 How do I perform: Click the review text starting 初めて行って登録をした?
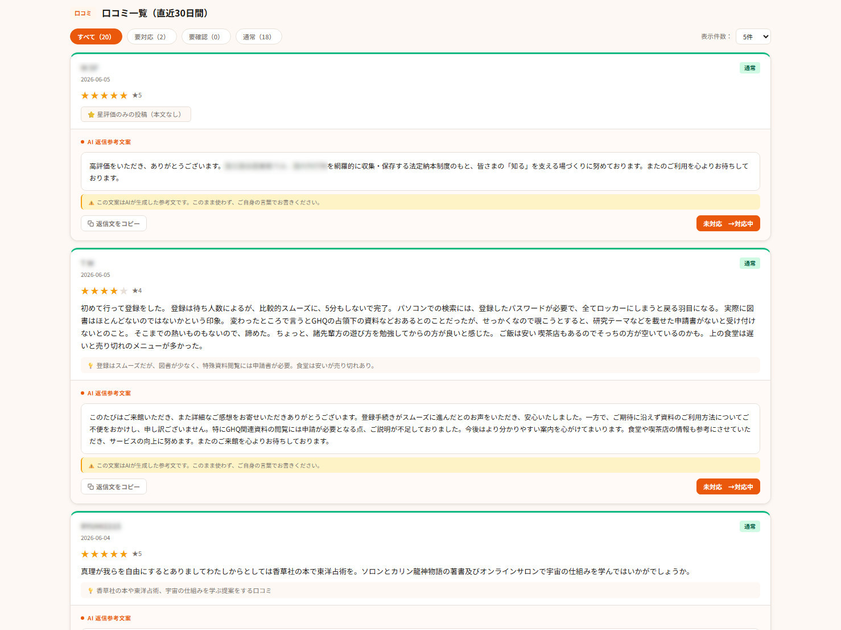click(x=418, y=327)
